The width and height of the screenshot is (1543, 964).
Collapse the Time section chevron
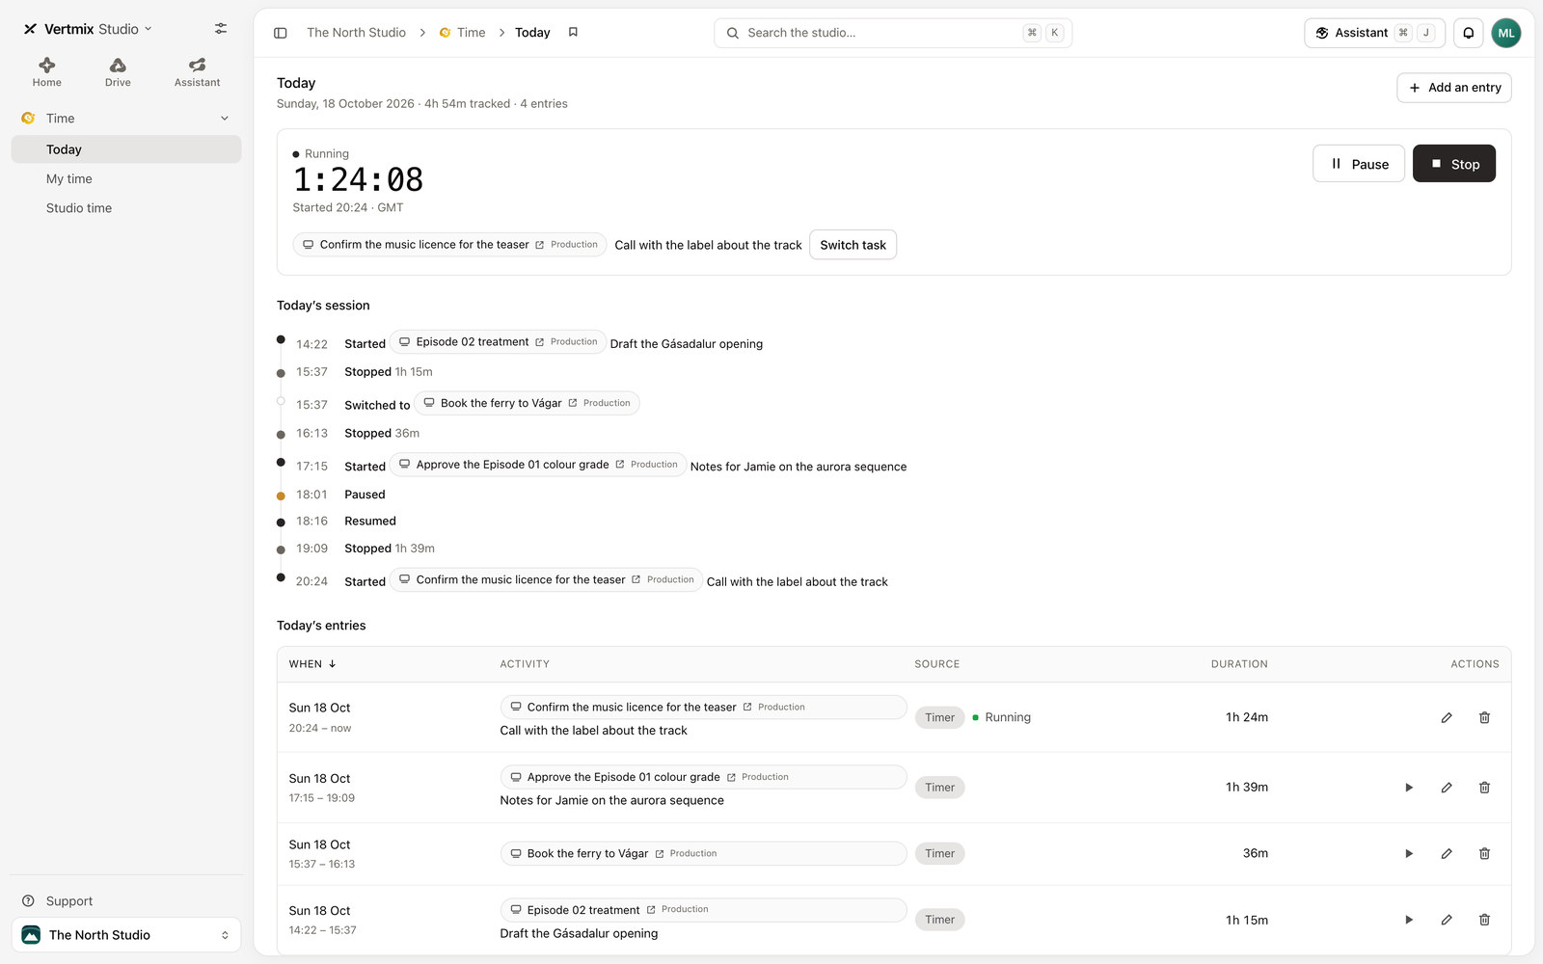click(225, 119)
